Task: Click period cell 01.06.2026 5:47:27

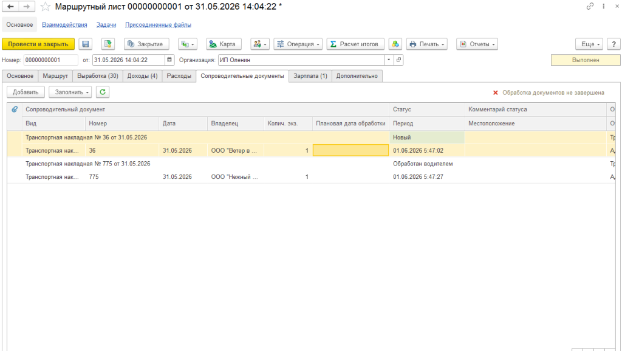Action: click(x=427, y=176)
